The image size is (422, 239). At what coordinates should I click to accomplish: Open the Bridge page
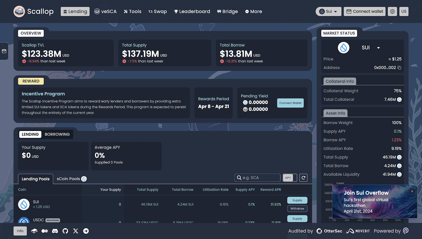pyautogui.click(x=227, y=11)
